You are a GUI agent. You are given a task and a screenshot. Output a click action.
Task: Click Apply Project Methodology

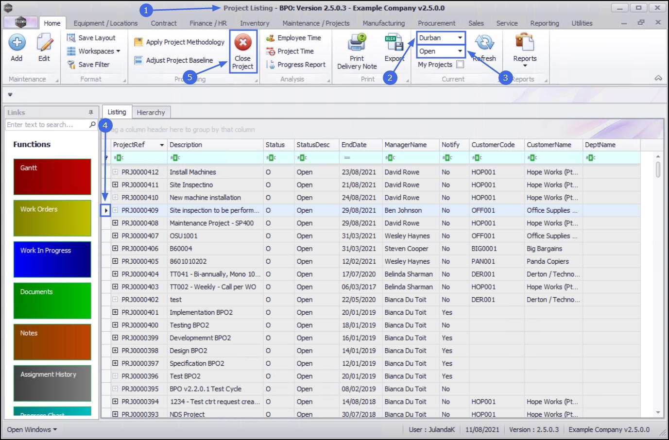(180, 42)
